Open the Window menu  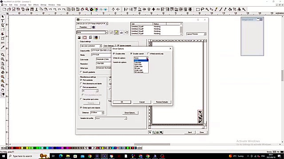coord(51,5)
